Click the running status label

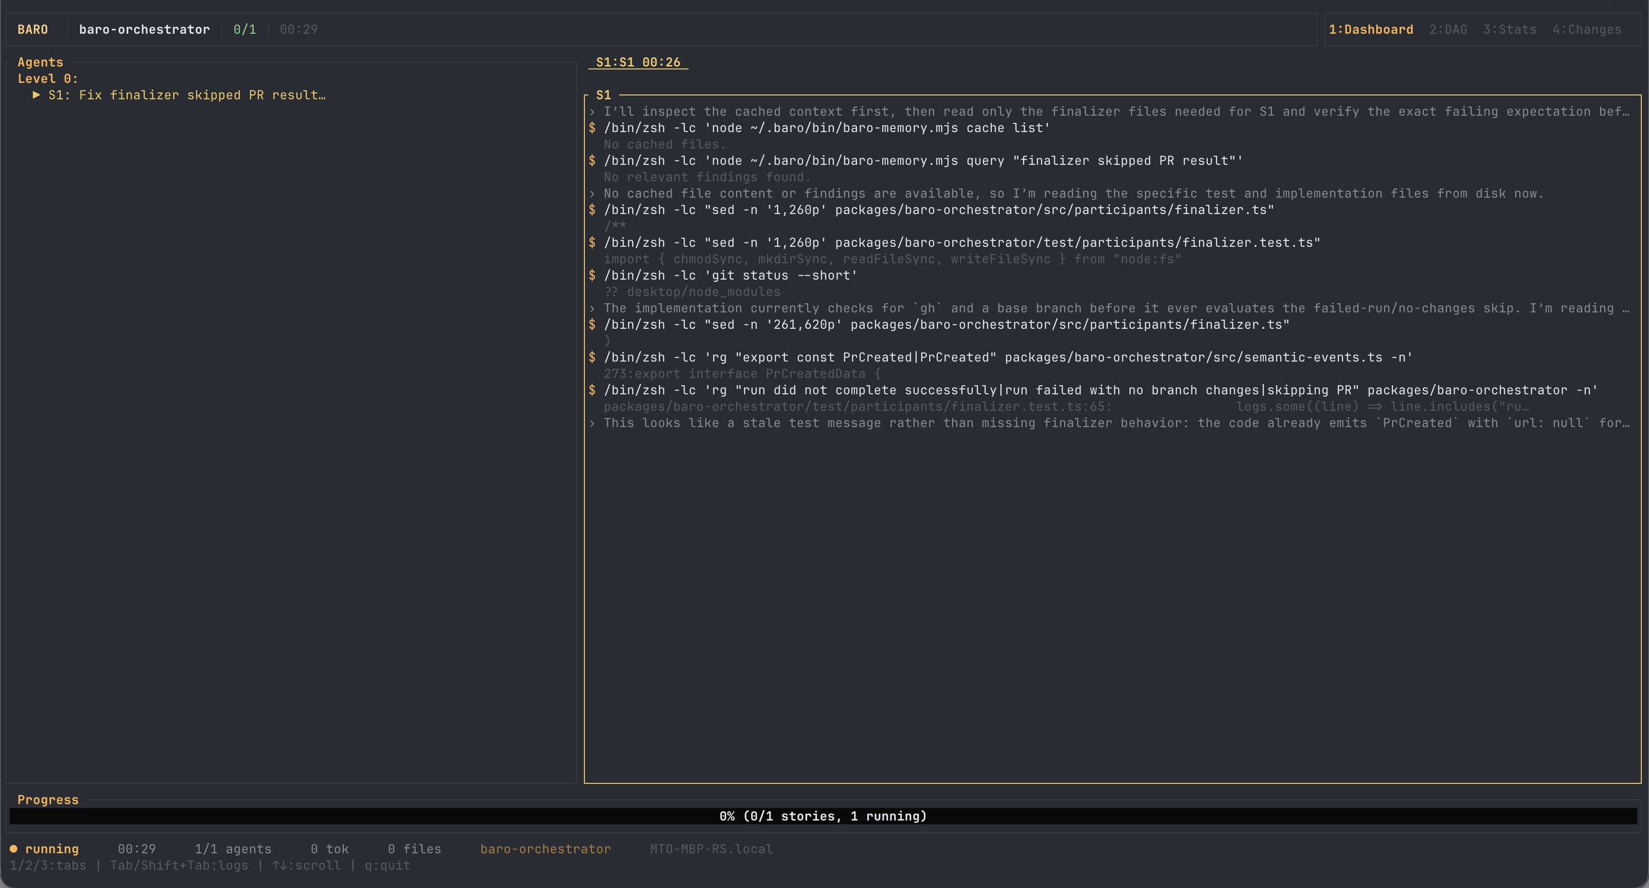(52, 849)
